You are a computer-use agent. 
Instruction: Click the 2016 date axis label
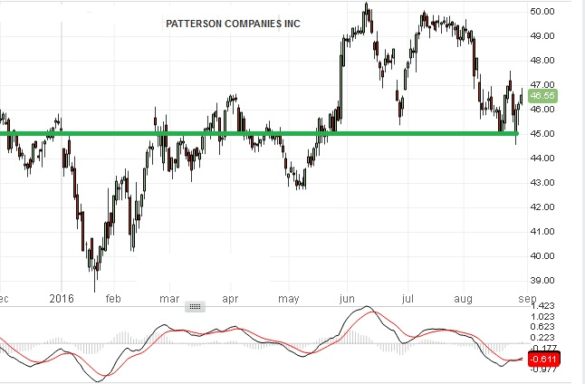pyautogui.click(x=62, y=299)
